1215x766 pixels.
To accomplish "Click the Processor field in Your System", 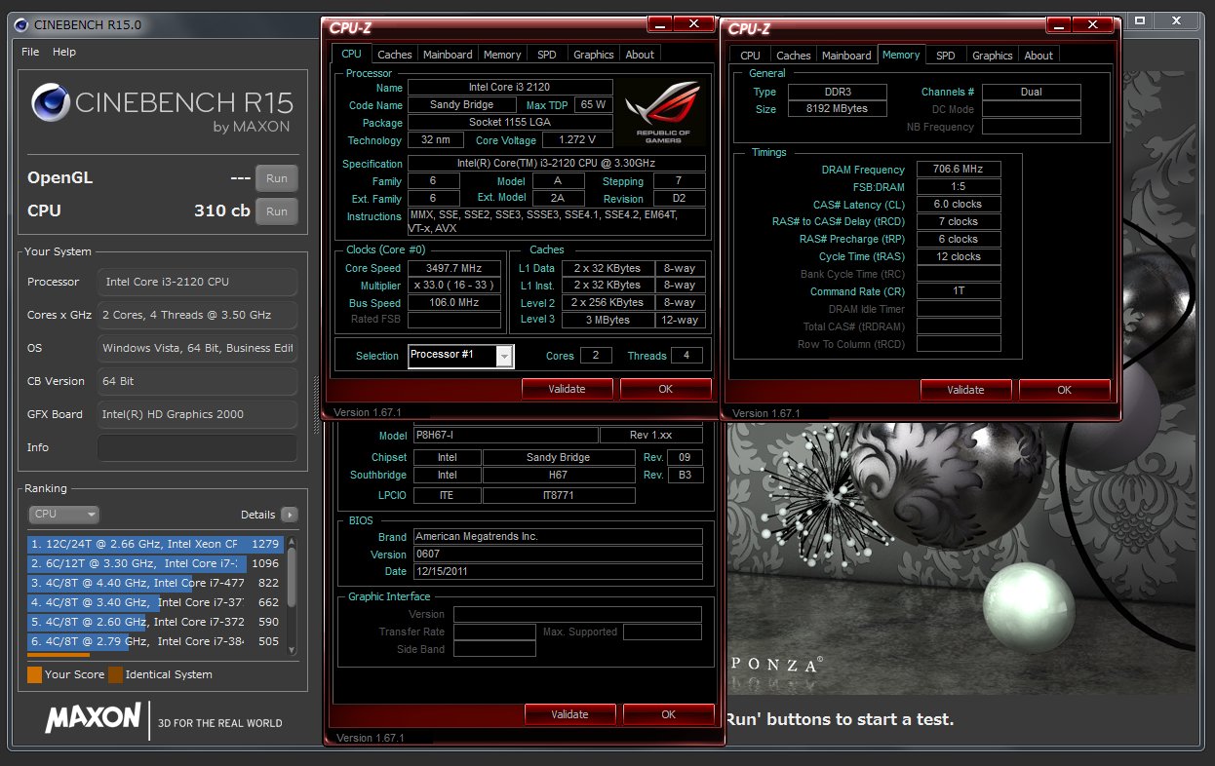I will [x=197, y=282].
